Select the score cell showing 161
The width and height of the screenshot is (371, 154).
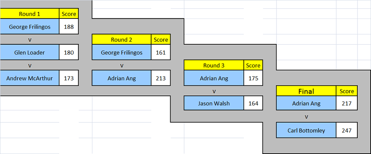point(161,52)
